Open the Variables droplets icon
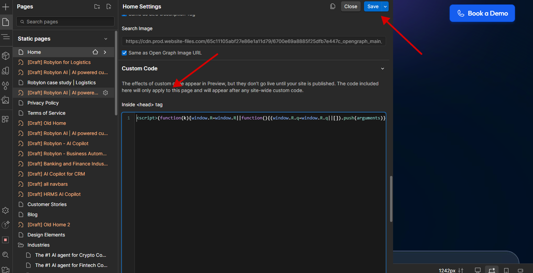 click(x=6, y=85)
